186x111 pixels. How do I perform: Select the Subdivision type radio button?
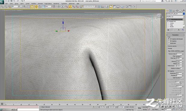(x=169, y=43)
